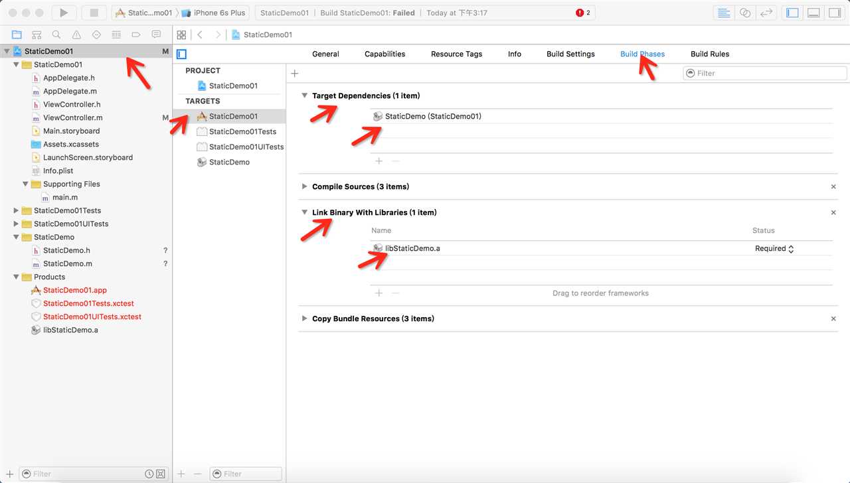
Task: Expand the StaticDemo01UITests group
Action: 17,224
